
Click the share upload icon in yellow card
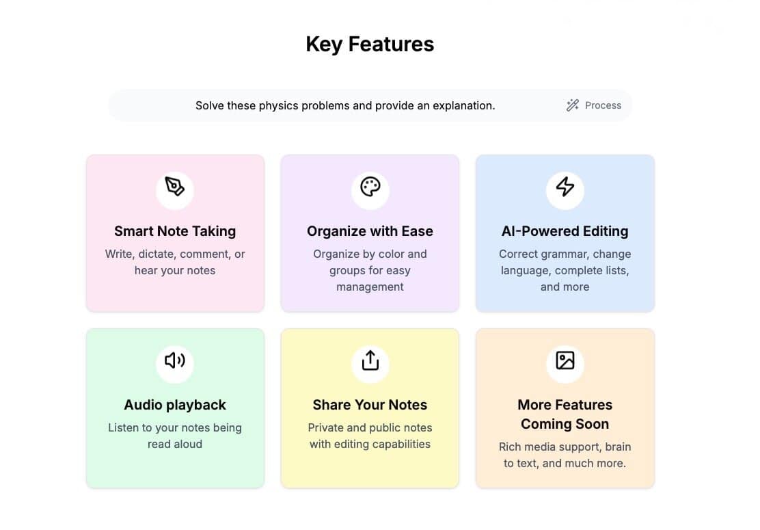(x=370, y=360)
